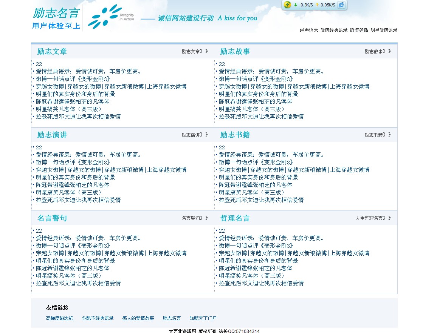This screenshot has height=333, width=423.
Task: Click the 励志文章》more link
Action: coord(195,51)
